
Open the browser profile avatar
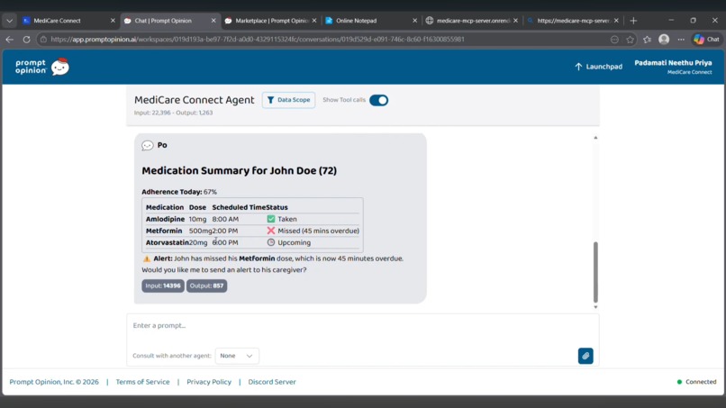click(x=664, y=40)
